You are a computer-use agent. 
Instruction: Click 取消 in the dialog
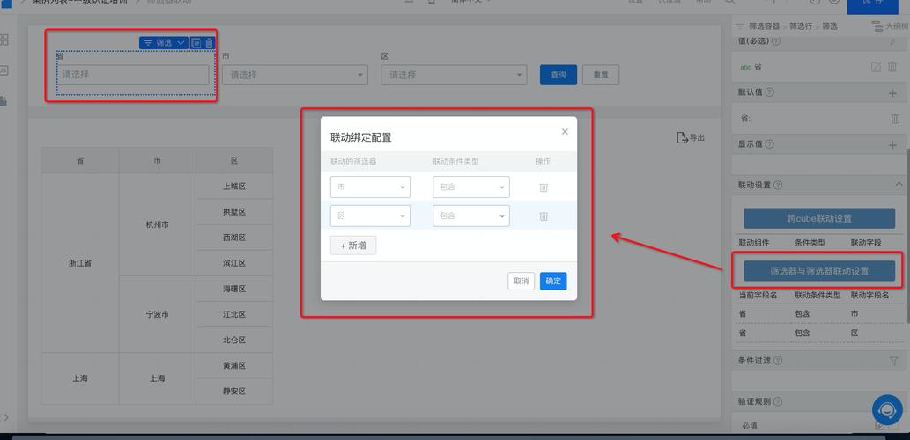click(522, 281)
